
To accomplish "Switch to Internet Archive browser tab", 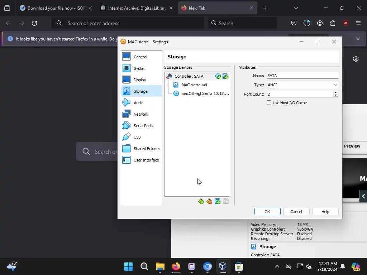I will tap(137, 8).
